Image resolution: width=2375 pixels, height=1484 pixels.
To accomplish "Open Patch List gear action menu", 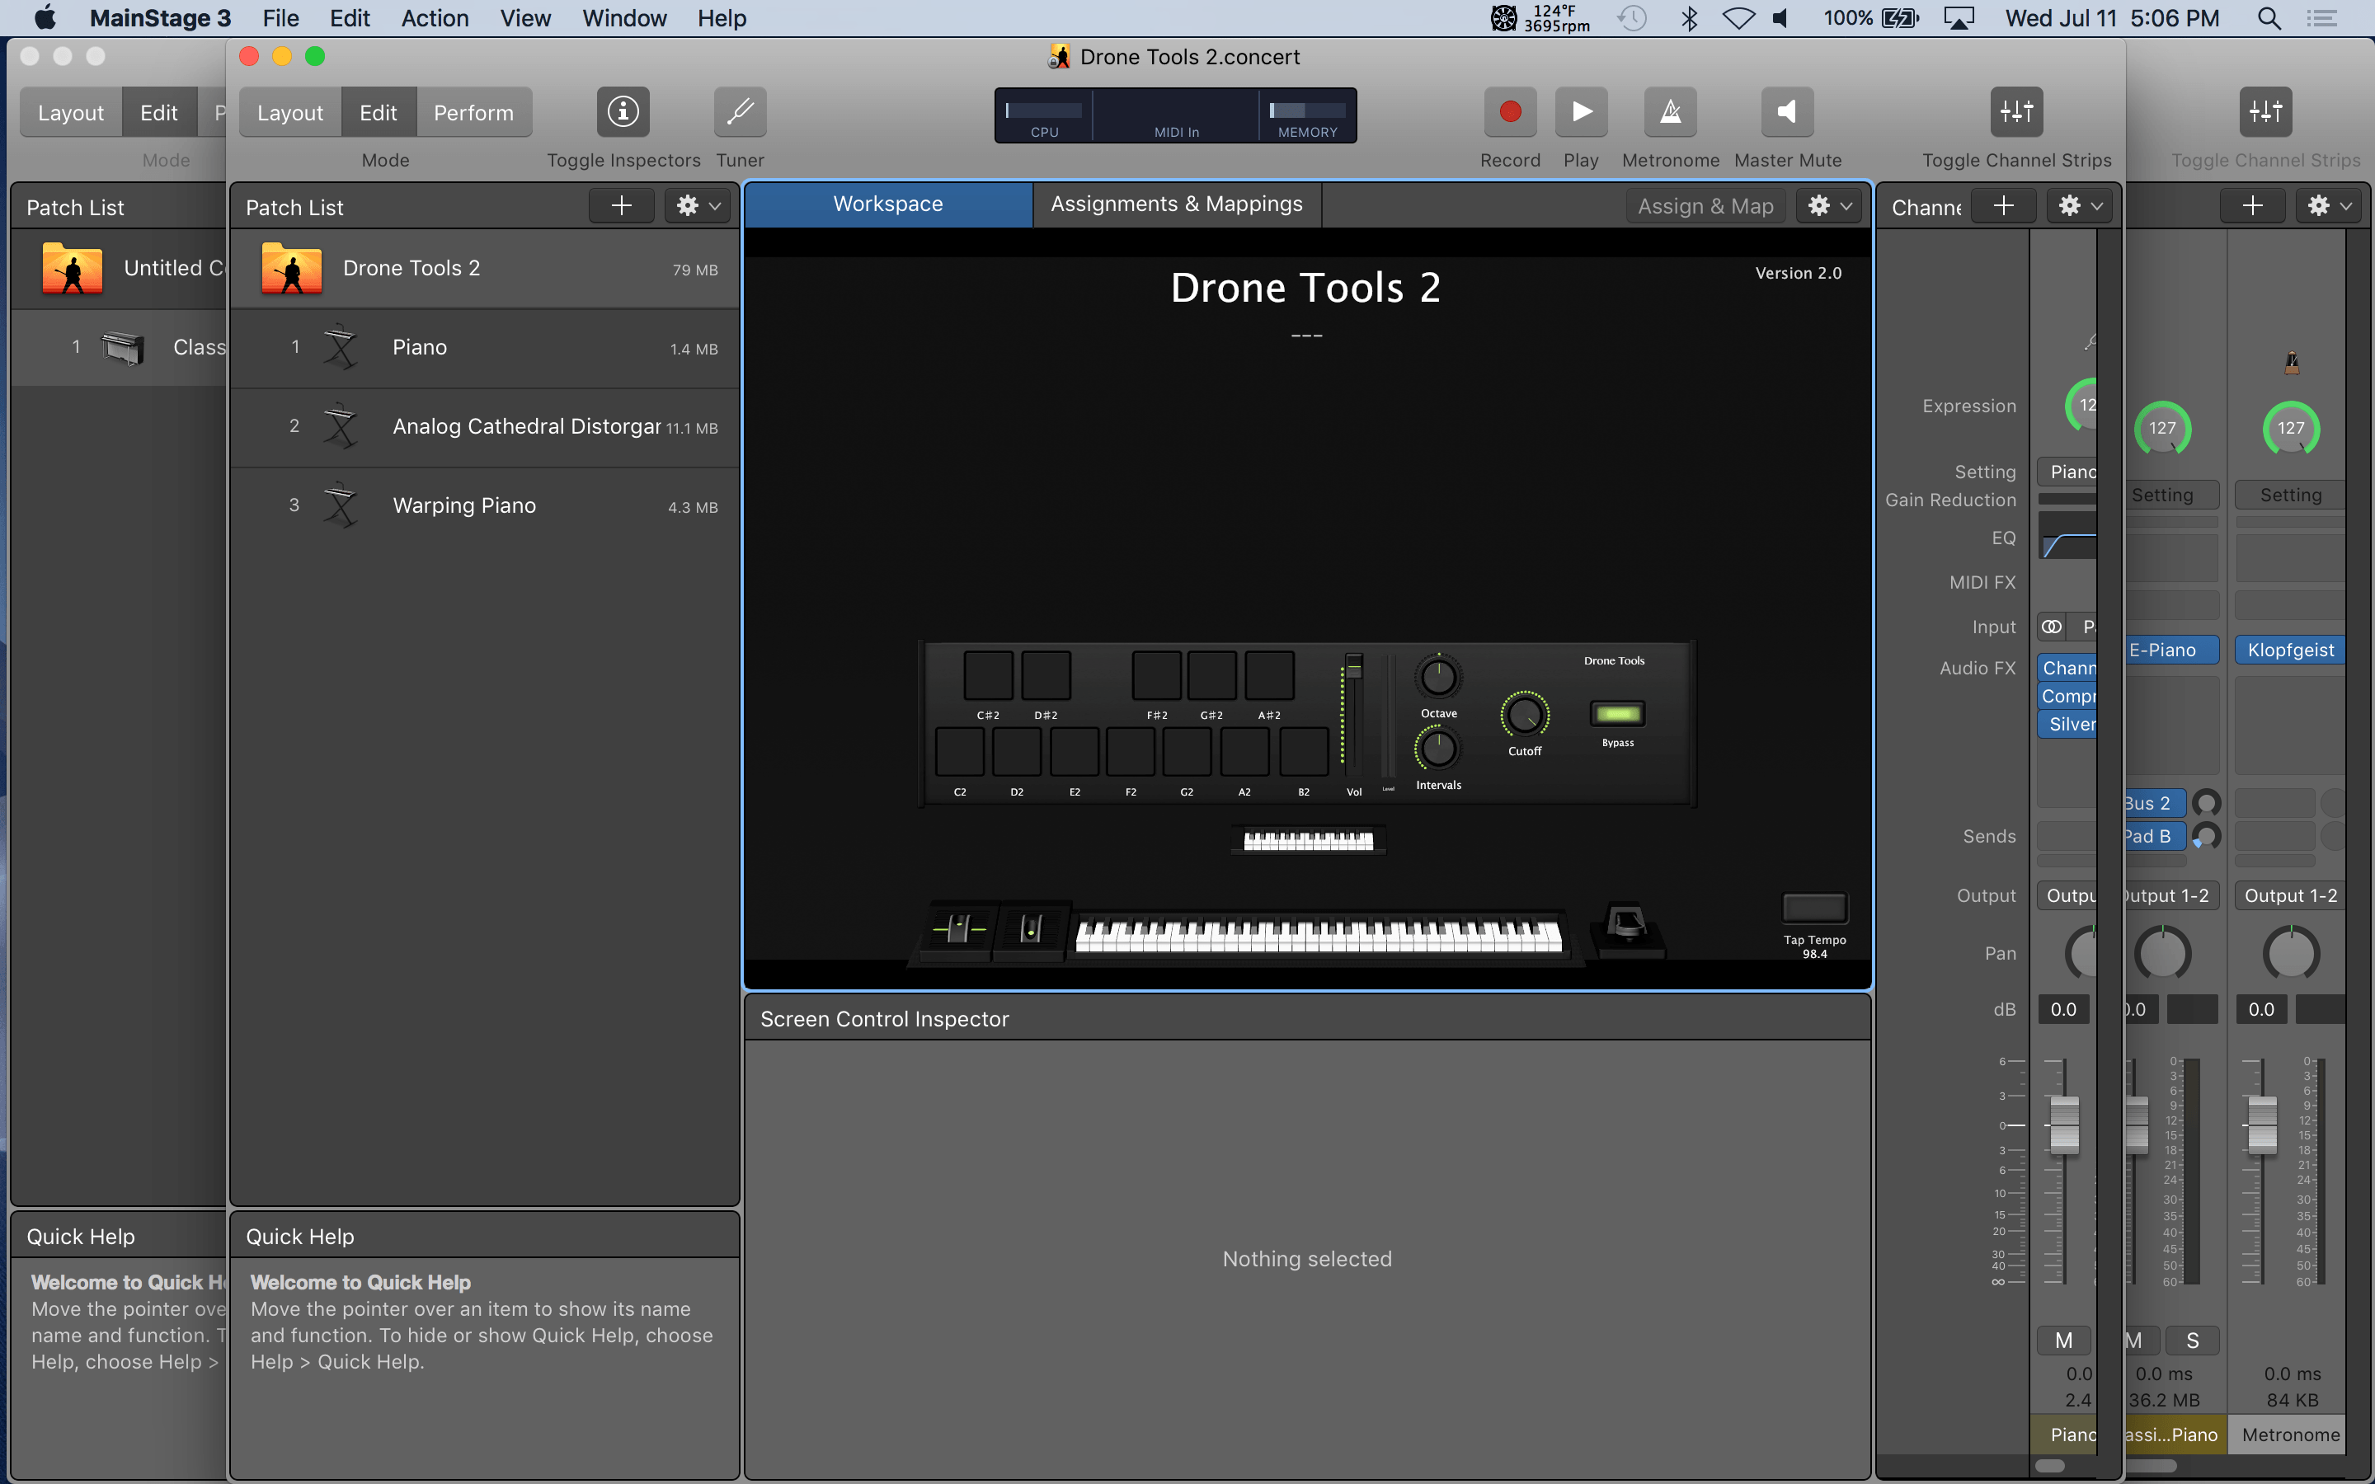I will click(698, 206).
